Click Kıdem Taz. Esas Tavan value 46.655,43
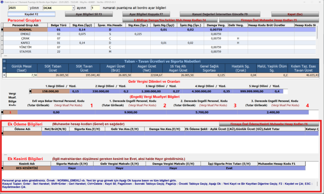Image resolution: width=324 pixels, height=194 pixels. click(x=303, y=75)
